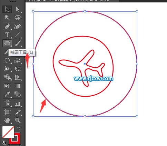Select the Zoom magnifier tool
The height and width of the screenshot is (146, 167).
coord(18,120)
